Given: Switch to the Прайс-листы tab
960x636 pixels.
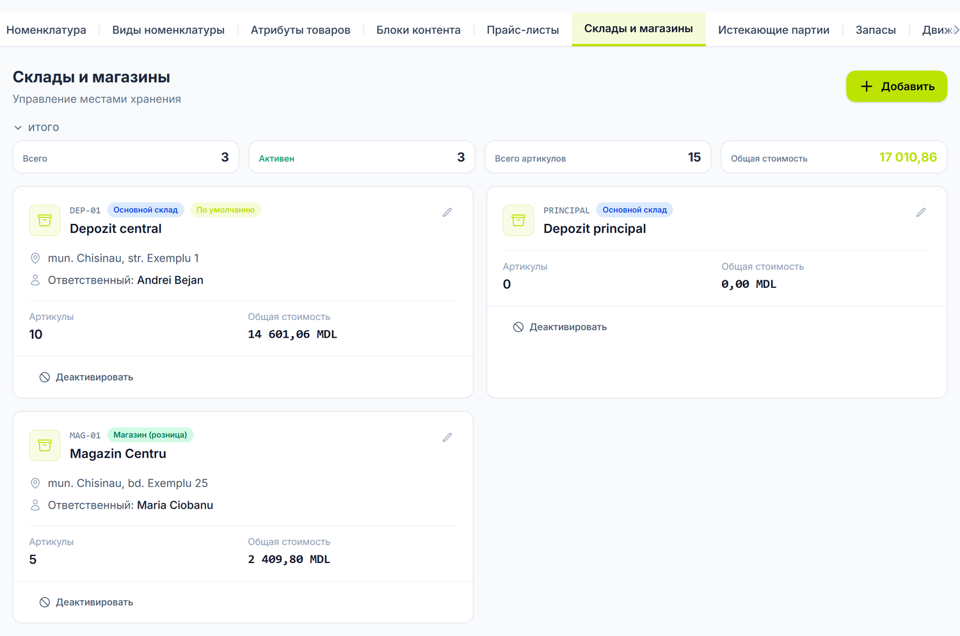Looking at the screenshot, I should click(x=523, y=30).
